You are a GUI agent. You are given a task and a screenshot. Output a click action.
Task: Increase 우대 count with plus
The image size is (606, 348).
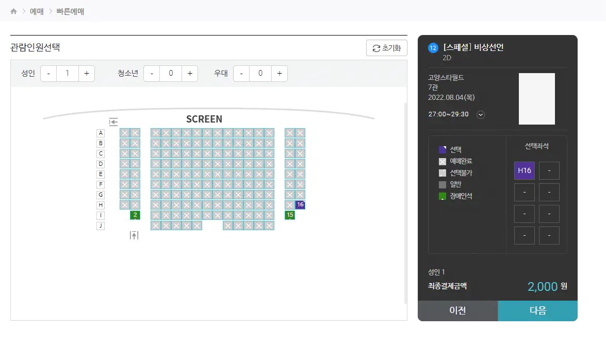(x=280, y=73)
